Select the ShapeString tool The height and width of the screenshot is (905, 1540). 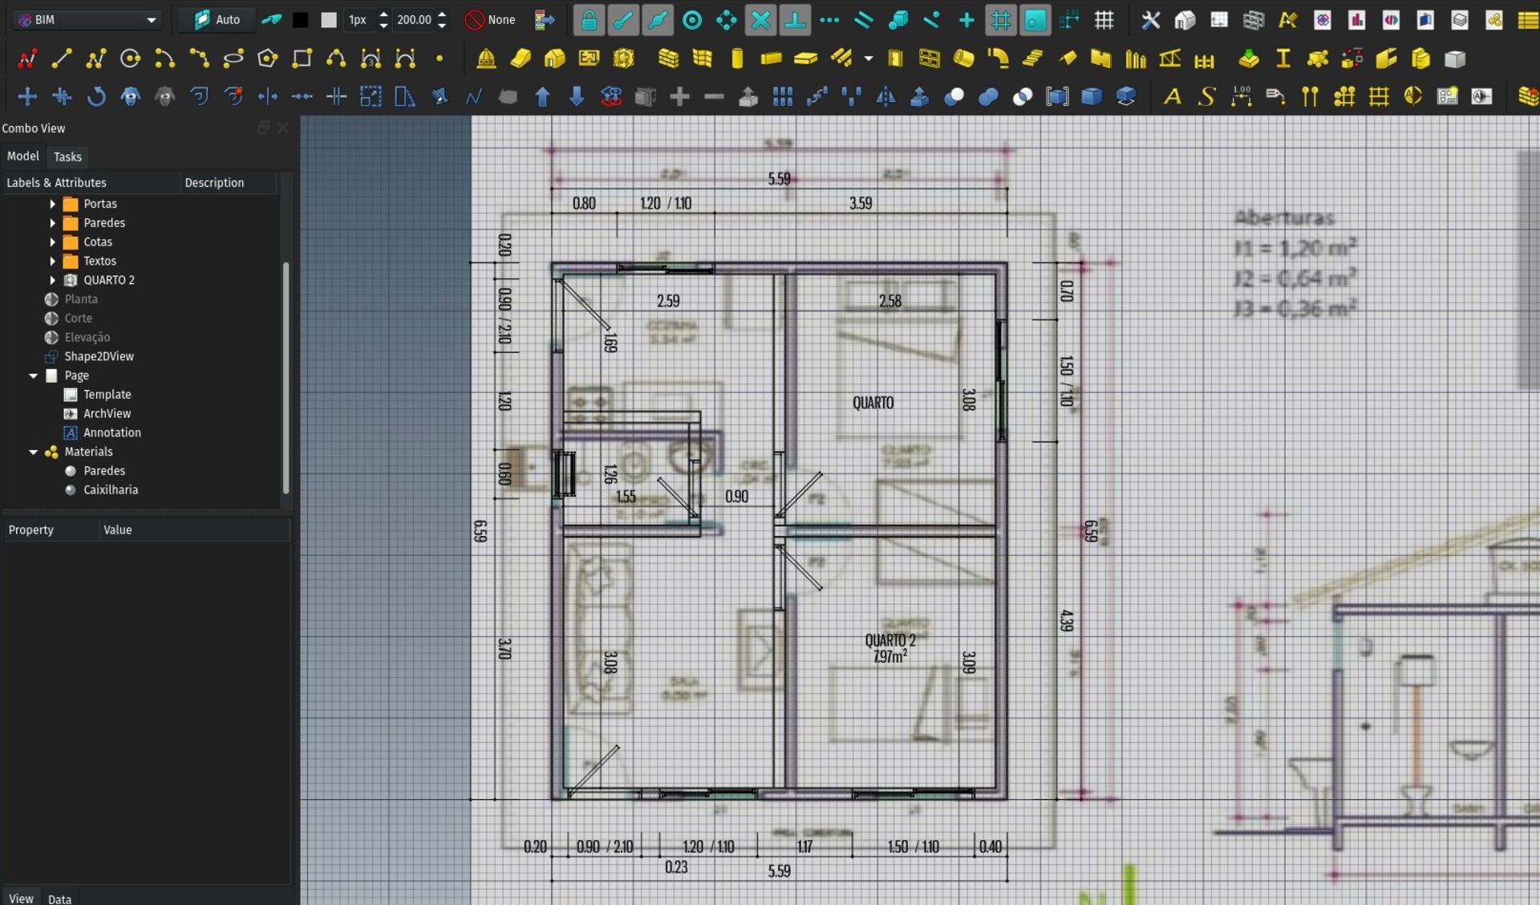click(x=1207, y=97)
